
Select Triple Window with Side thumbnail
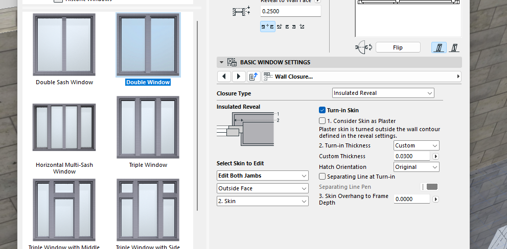click(148, 210)
